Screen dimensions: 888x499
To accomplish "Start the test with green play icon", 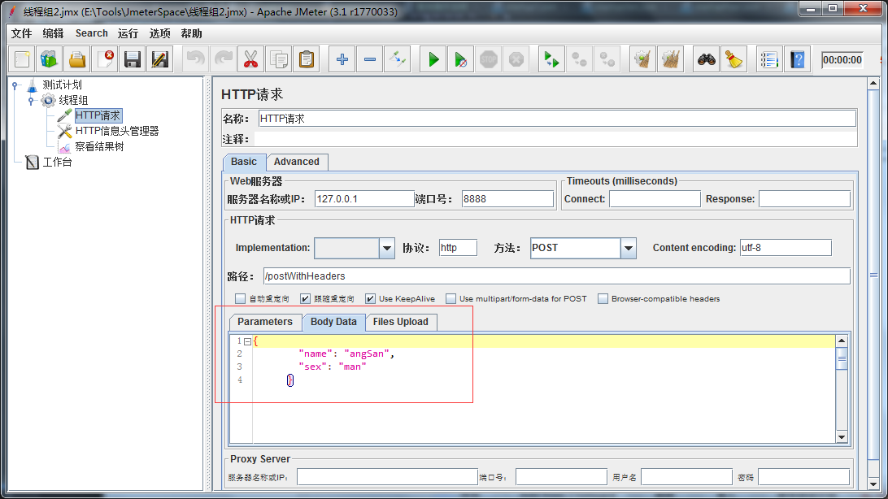I will point(433,59).
